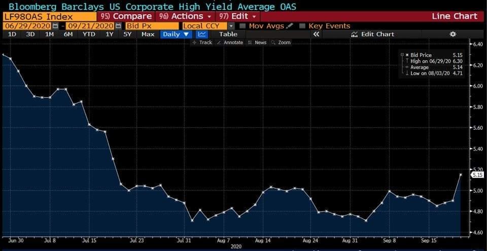Enable the Key Events checkbox
487x251 pixels.
point(303,26)
